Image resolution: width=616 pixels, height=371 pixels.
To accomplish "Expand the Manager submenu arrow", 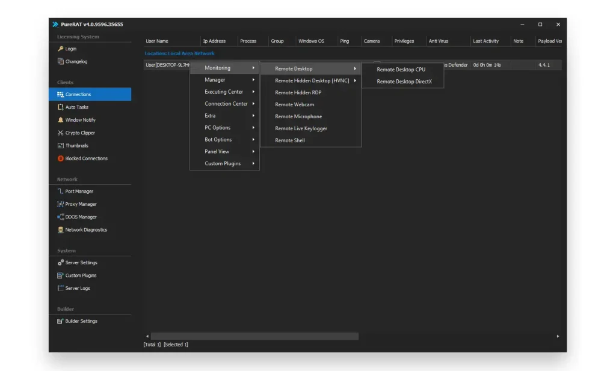I will (x=253, y=80).
